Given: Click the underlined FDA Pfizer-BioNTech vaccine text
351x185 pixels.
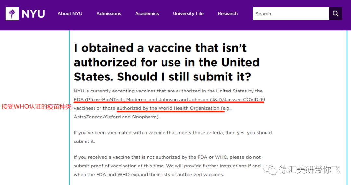Looking at the screenshot, I should pos(169,99).
